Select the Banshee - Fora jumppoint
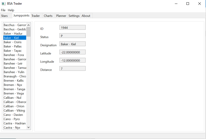The image size is (206, 139). (x=14, y=55)
